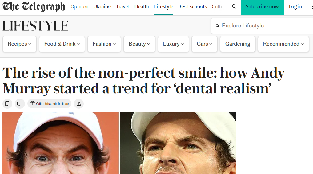Bookmark this article with the save icon

[7, 104]
